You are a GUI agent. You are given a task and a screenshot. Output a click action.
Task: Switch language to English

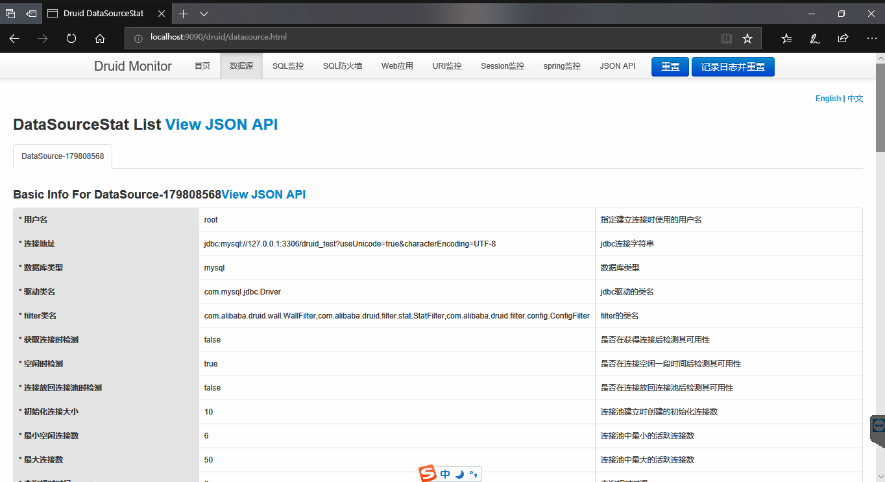[828, 99]
